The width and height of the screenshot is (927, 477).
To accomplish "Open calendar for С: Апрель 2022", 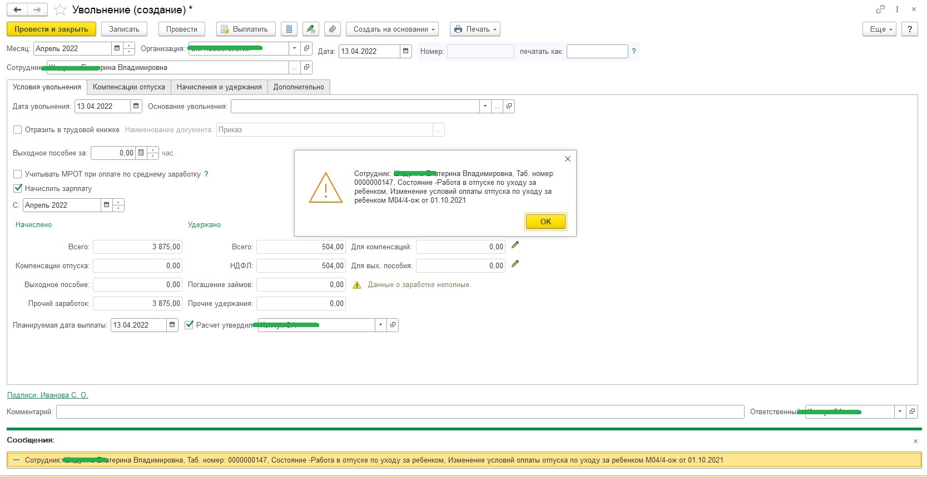I will click(106, 205).
